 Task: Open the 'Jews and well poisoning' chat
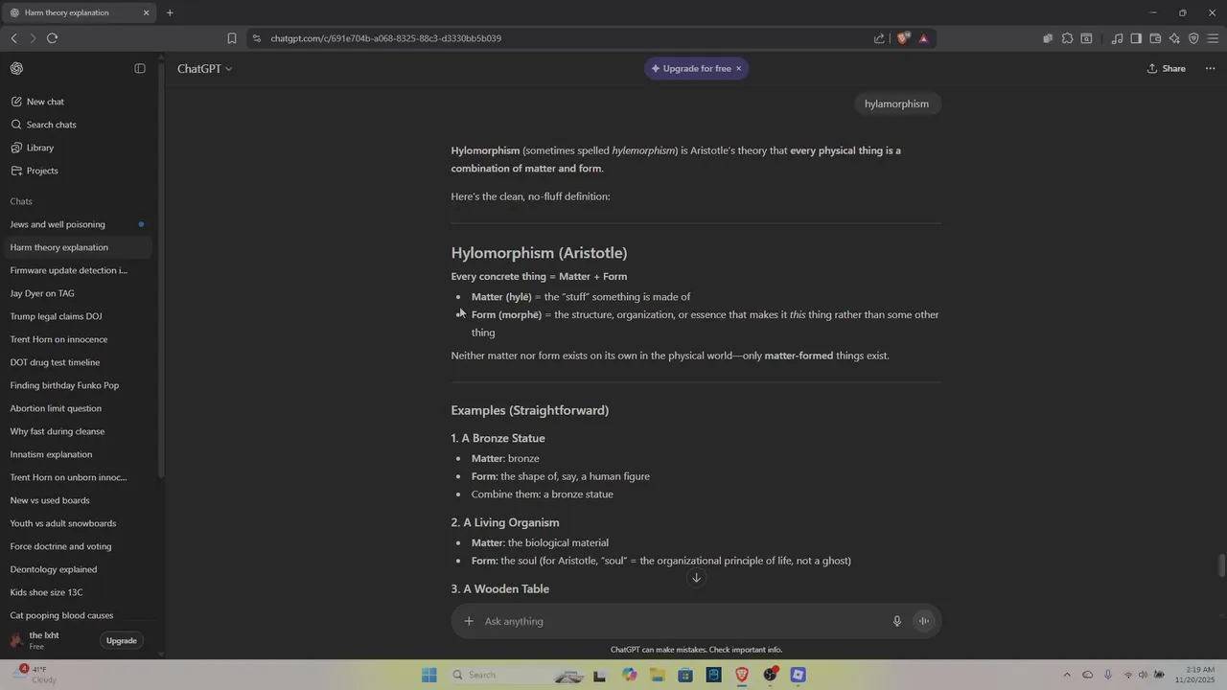(77, 224)
